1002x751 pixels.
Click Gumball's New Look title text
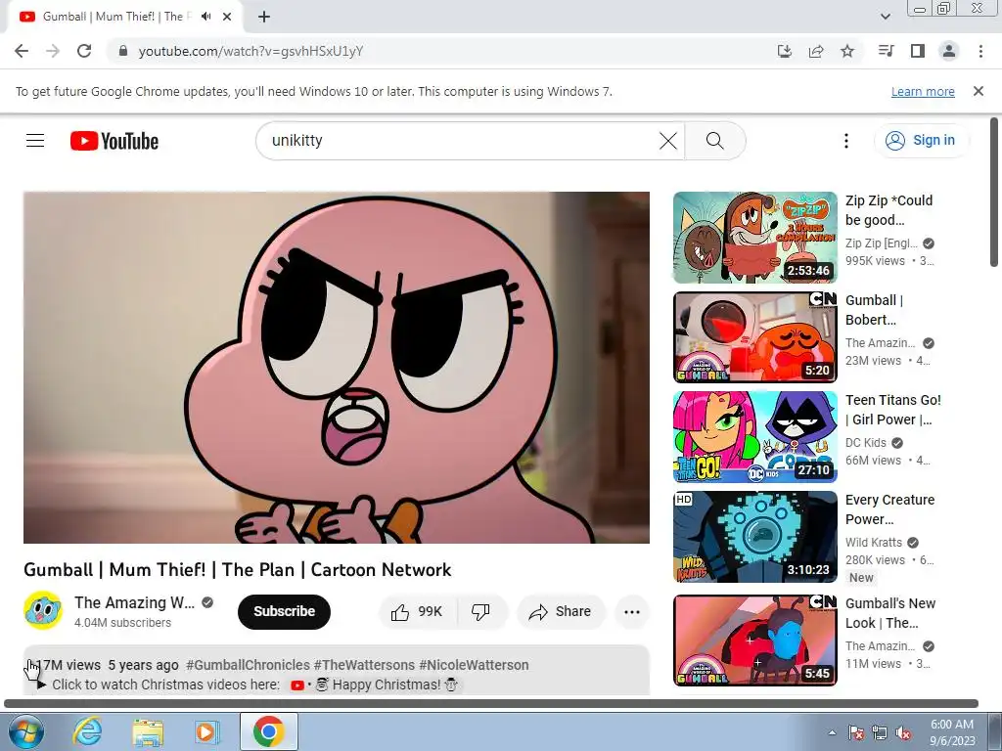[890, 613]
